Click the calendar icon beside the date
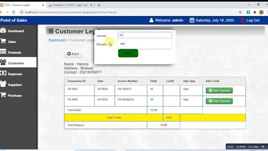The width and height of the screenshot is (268, 151). [192, 20]
